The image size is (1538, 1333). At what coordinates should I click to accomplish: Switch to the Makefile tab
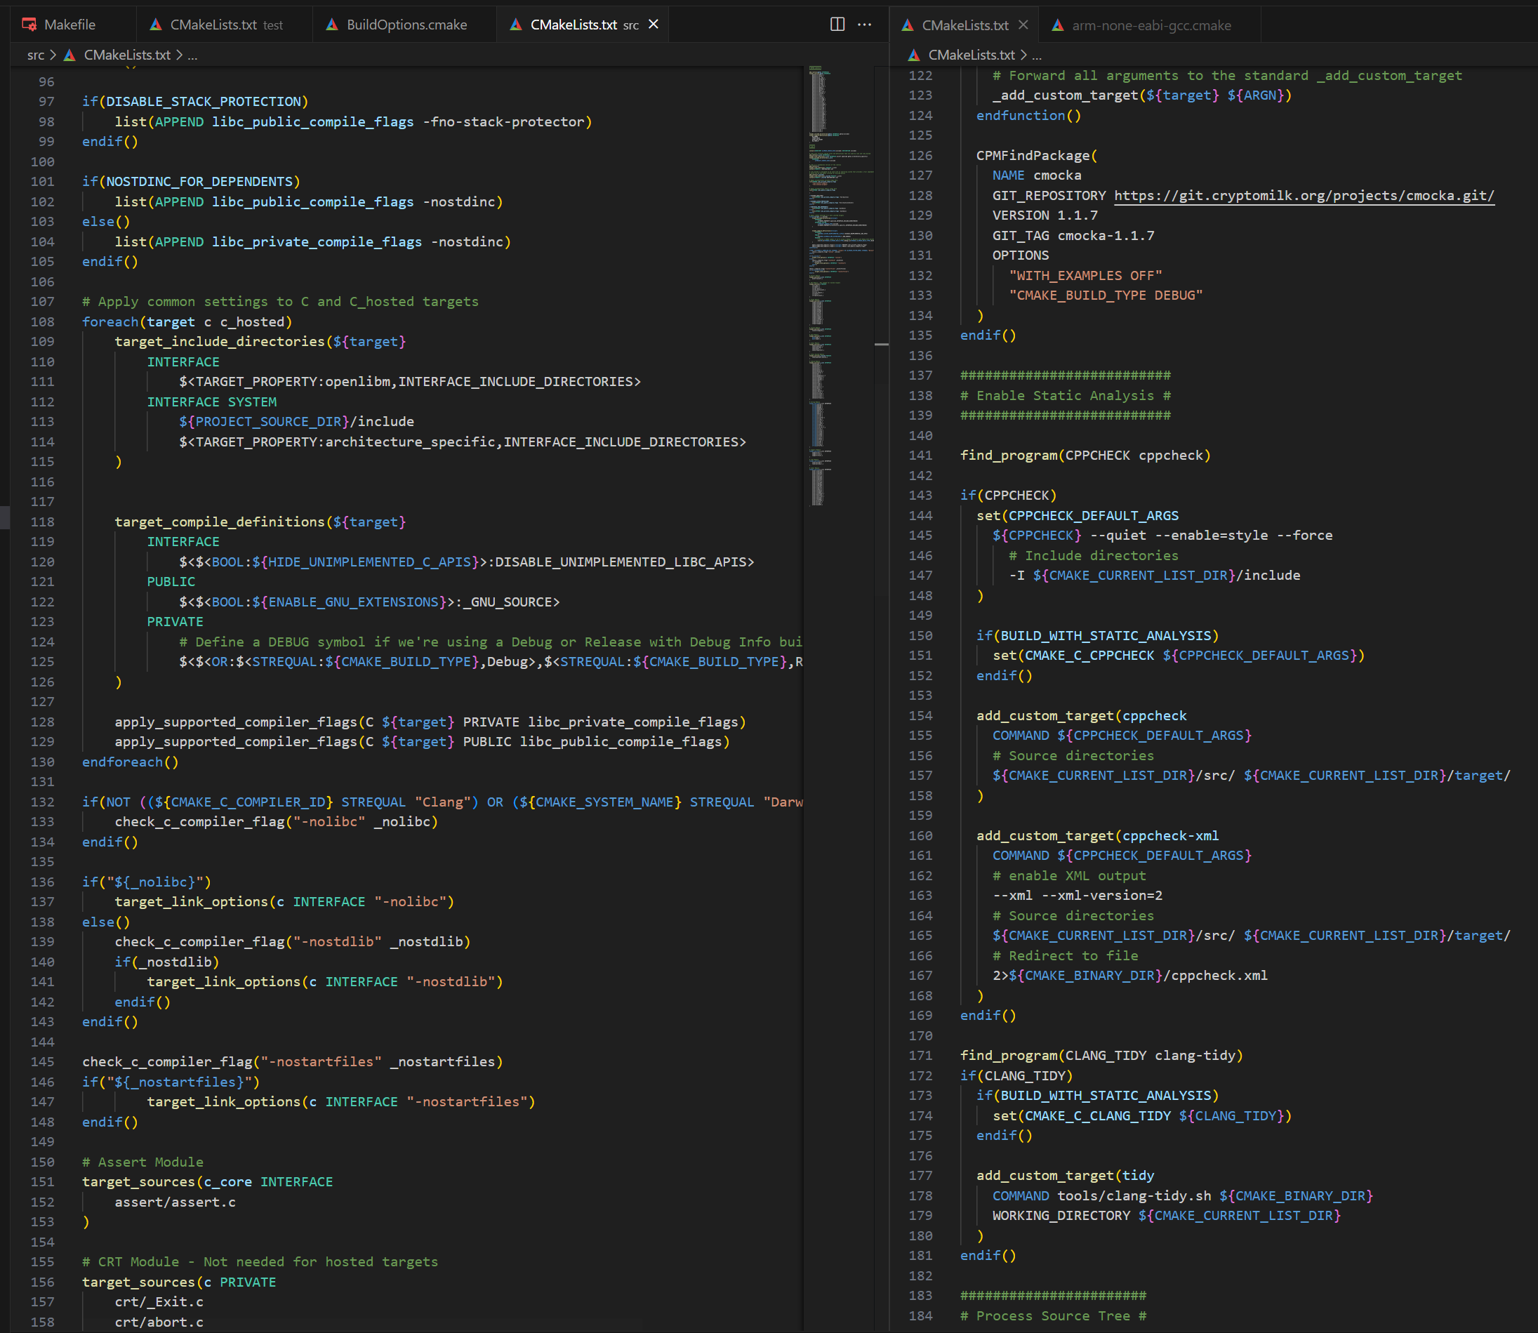click(69, 25)
